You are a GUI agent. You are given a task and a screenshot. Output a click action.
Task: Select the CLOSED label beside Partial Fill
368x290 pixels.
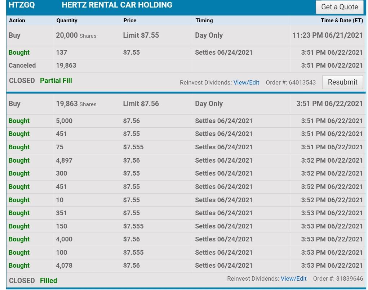[x=22, y=81]
